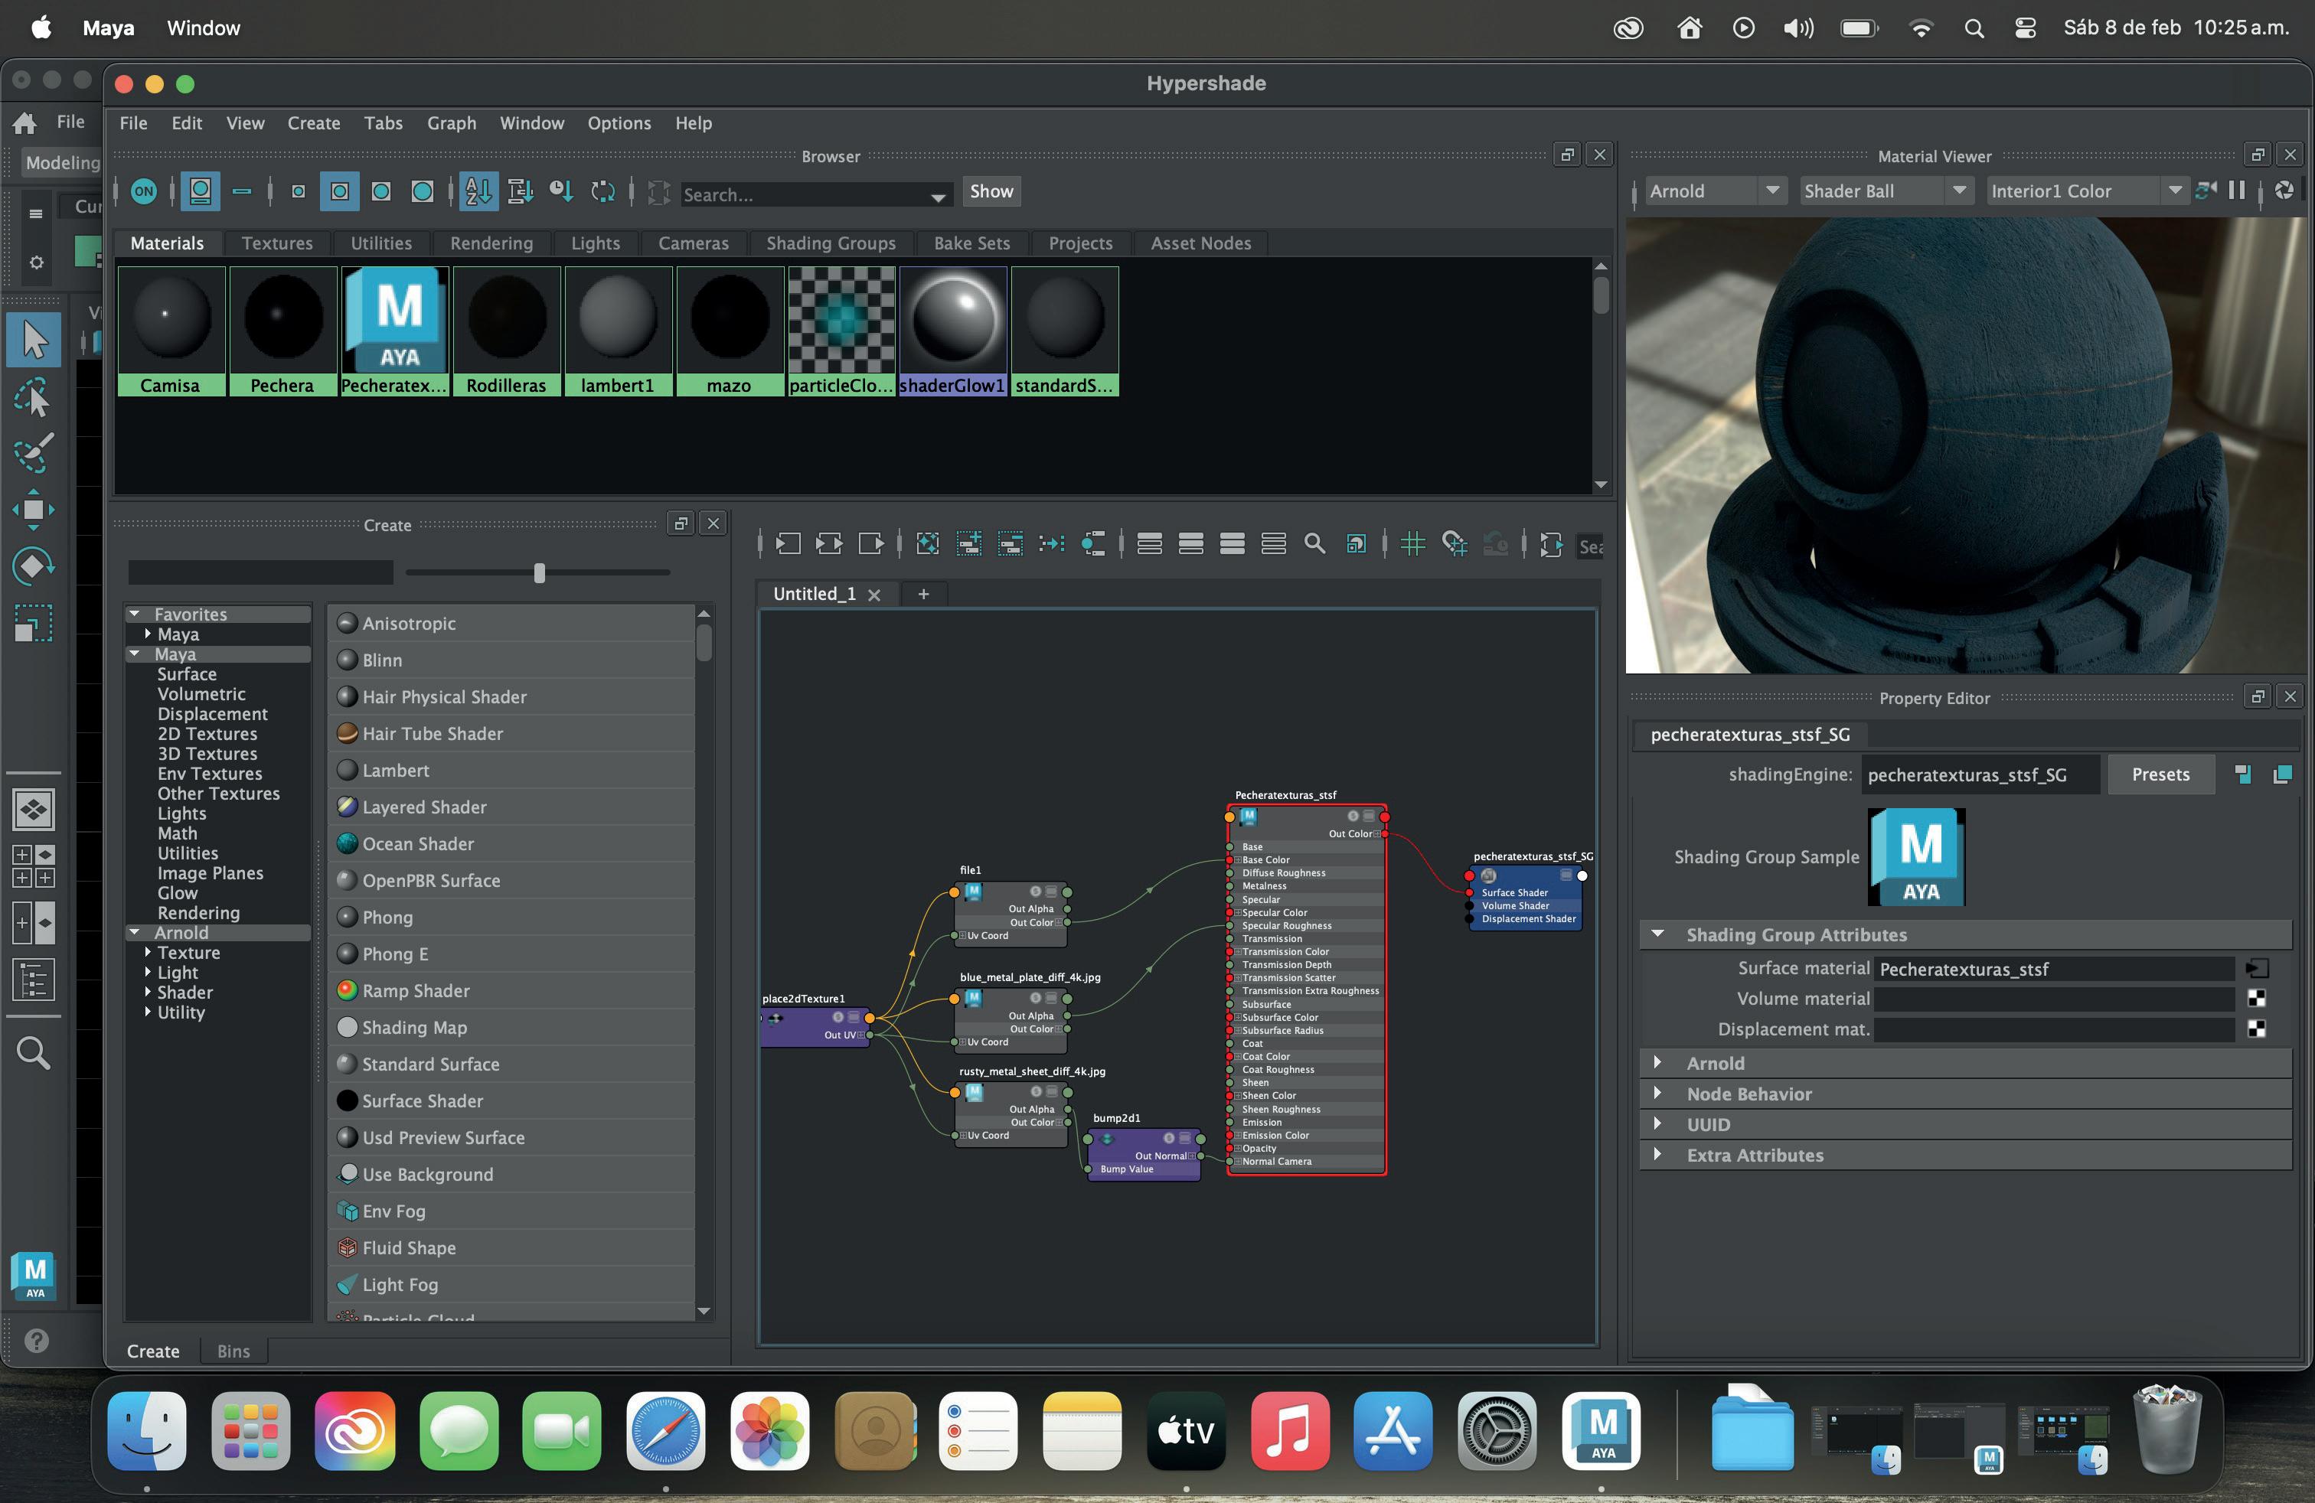Open the Graph menu
The width and height of the screenshot is (2315, 1503).
tap(452, 123)
